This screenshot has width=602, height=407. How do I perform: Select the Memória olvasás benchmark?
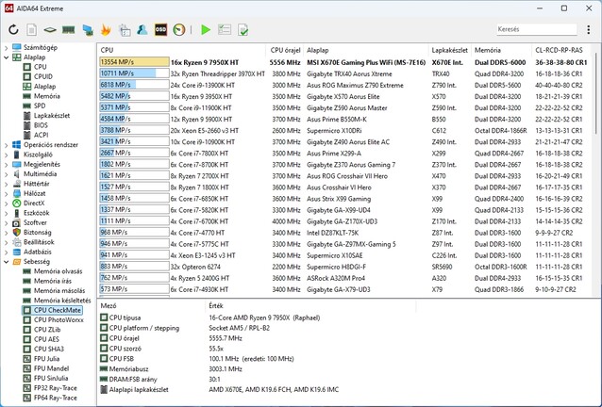click(x=58, y=271)
